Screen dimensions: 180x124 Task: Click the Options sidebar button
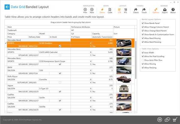[x=156, y=11]
